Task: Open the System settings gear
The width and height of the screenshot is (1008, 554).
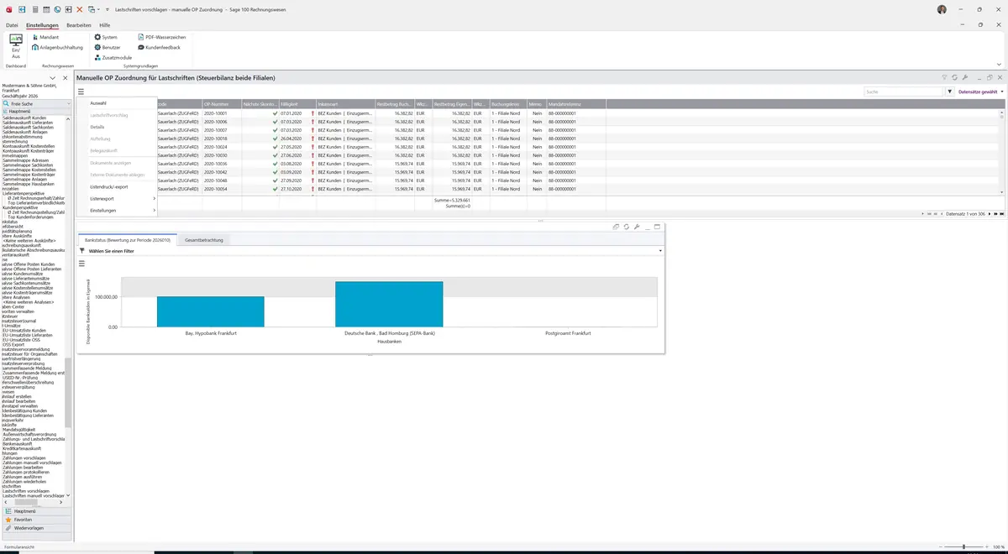Action: (x=106, y=38)
